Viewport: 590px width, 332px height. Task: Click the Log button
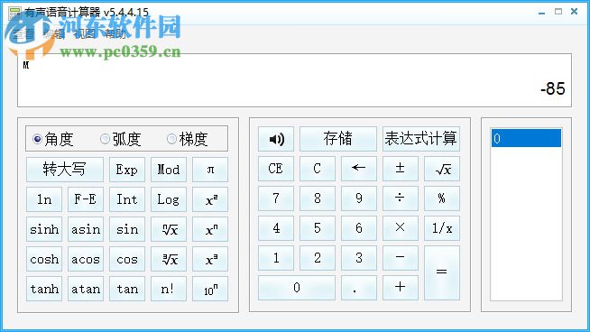point(169,199)
